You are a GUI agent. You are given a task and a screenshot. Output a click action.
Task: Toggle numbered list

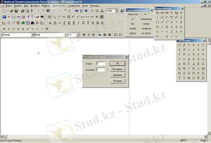[121, 35]
